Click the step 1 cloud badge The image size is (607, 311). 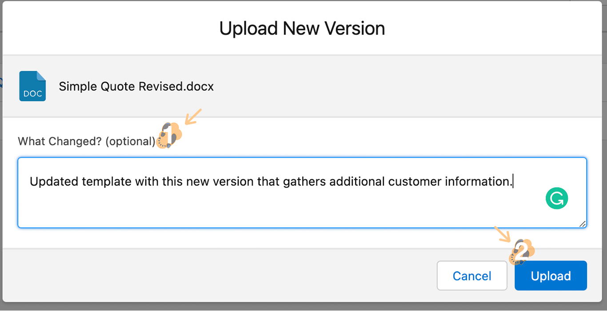coord(169,135)
